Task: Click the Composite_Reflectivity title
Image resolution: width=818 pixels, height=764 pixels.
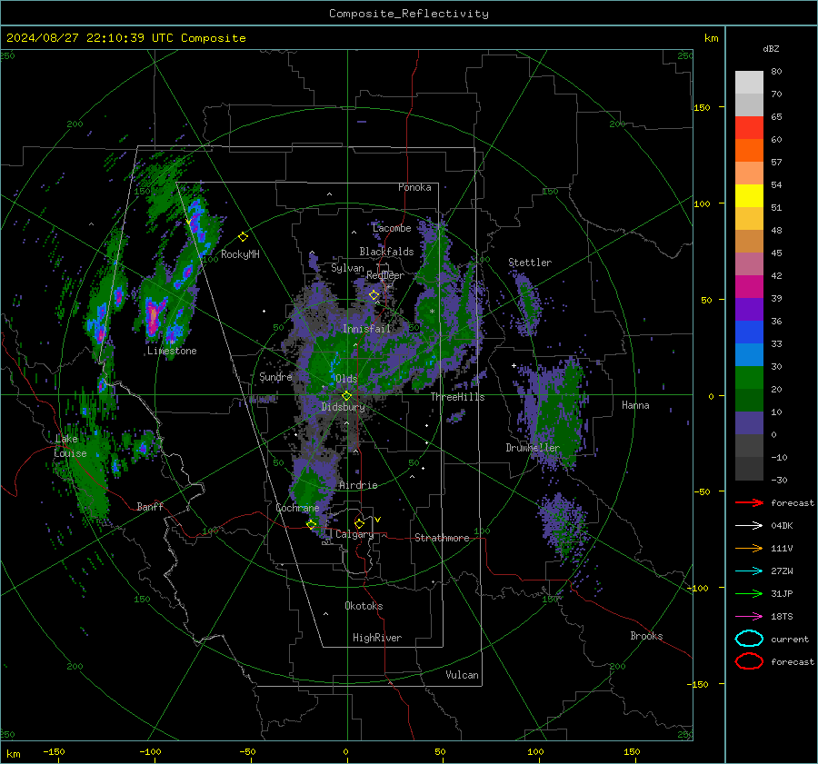Action: [x=409, y=14]
